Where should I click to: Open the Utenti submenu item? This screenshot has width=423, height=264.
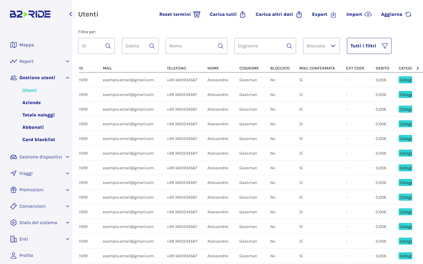pyautogui.click(x=30, y=90)
